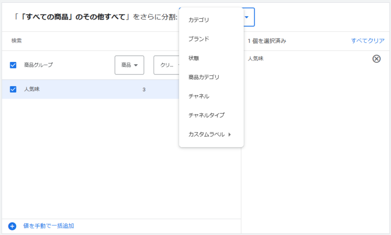Click the 人気味 row's count value 3
The height and width of the screenshot is (235, 391).
[x=144, y=89]
